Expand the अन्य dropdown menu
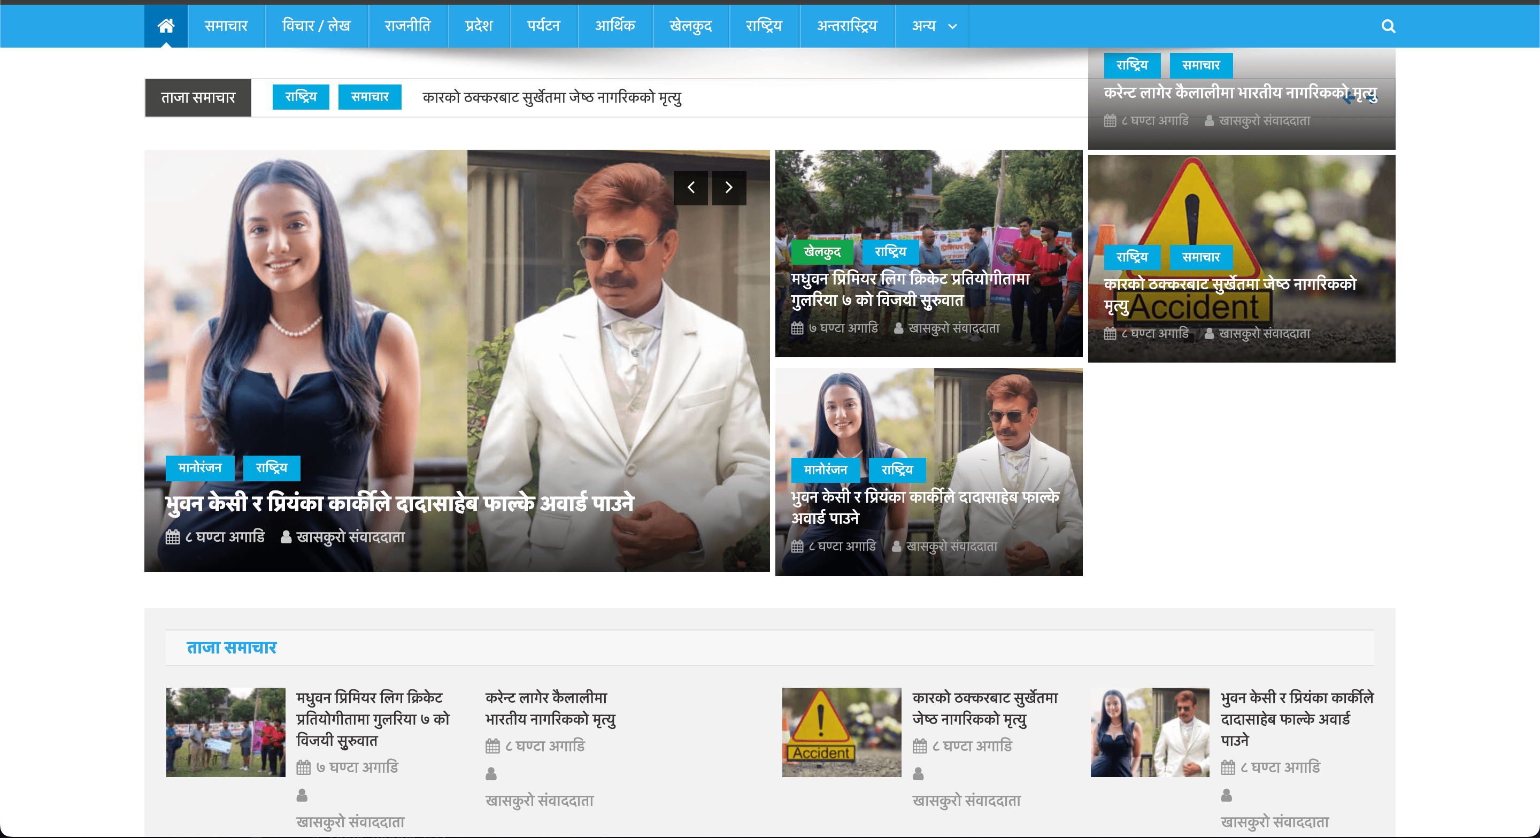 tap(933, 26)
